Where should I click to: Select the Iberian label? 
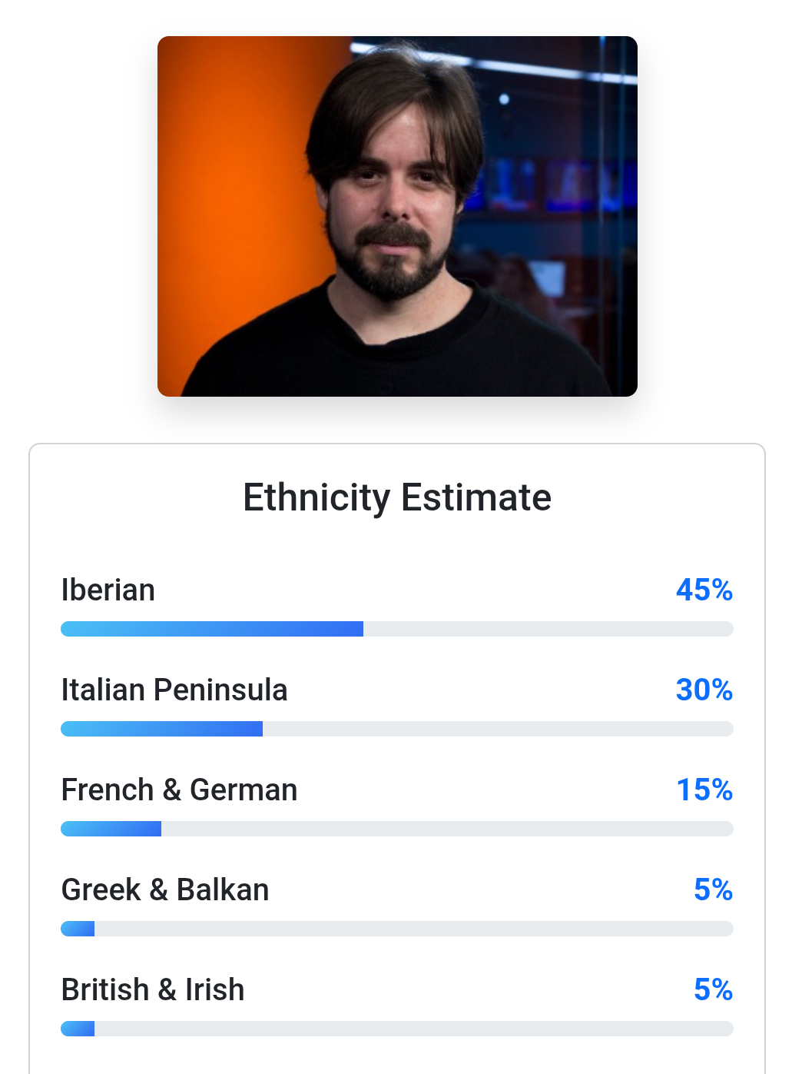coord(108,590)
